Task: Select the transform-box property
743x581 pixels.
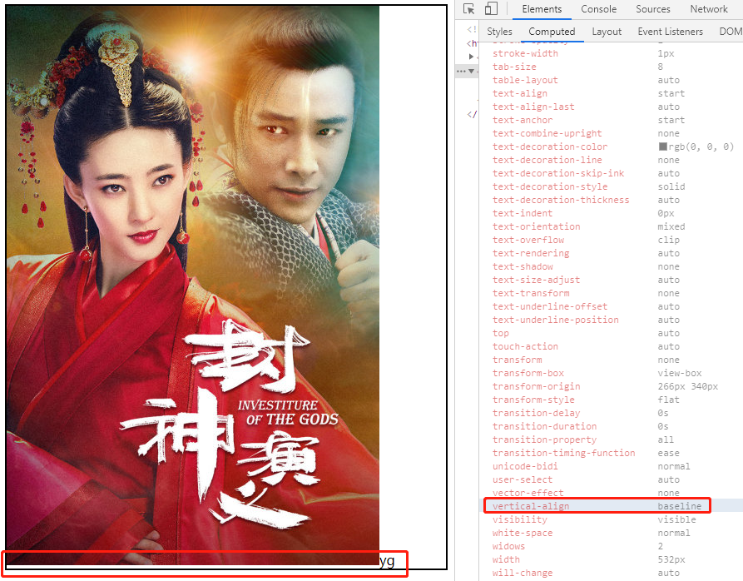Action: pos(528,373)
